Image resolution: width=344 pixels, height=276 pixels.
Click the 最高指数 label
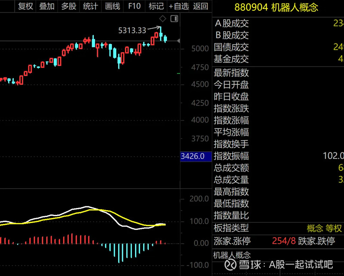pos(231,192)
